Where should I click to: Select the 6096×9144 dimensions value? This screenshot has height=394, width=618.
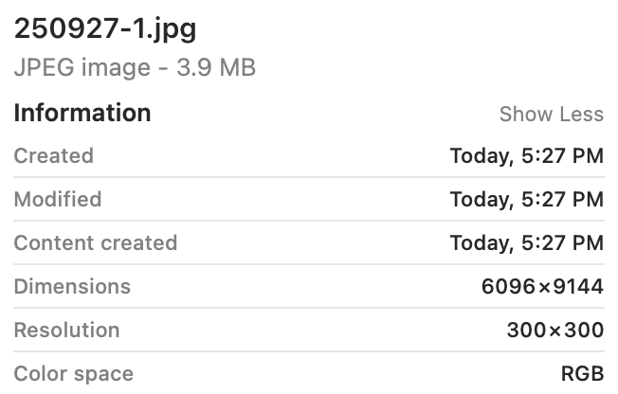point(542,287)
